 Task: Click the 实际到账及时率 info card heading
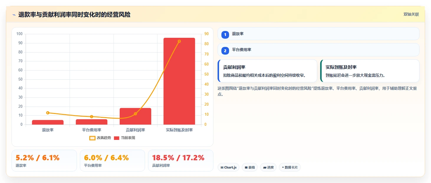click(x=341, y=67)
